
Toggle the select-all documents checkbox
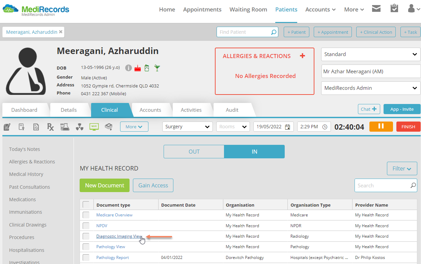pos(86,205)
